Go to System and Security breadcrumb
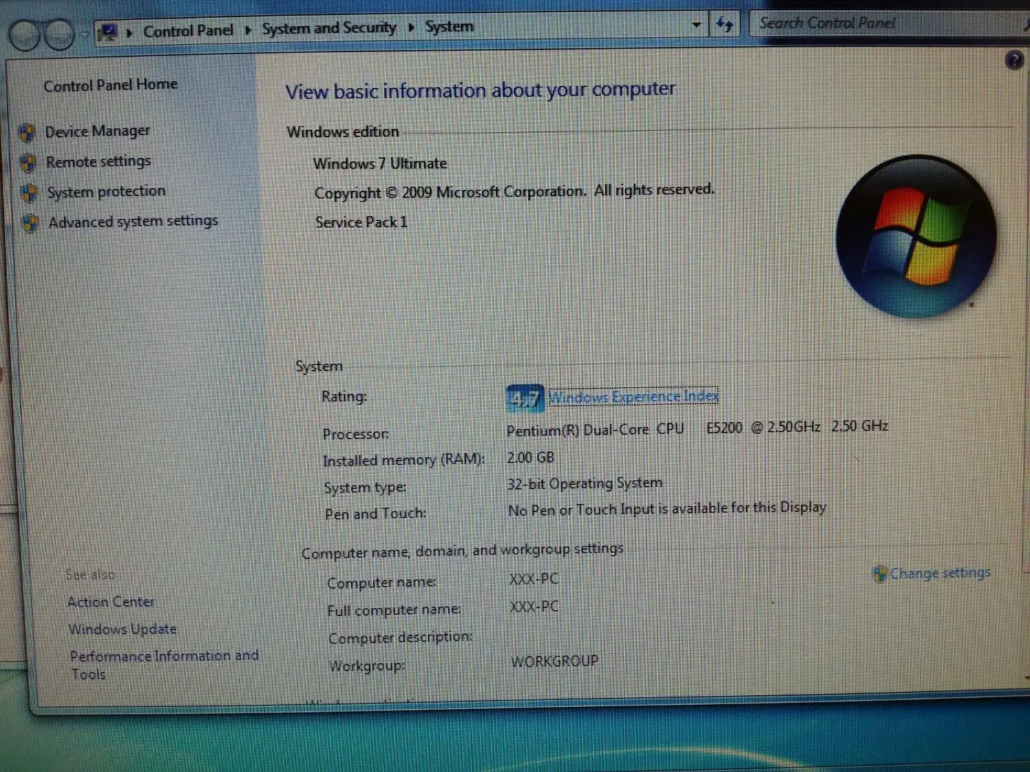The width and height of the screenshot is (1030, 772). pos(329,28)
